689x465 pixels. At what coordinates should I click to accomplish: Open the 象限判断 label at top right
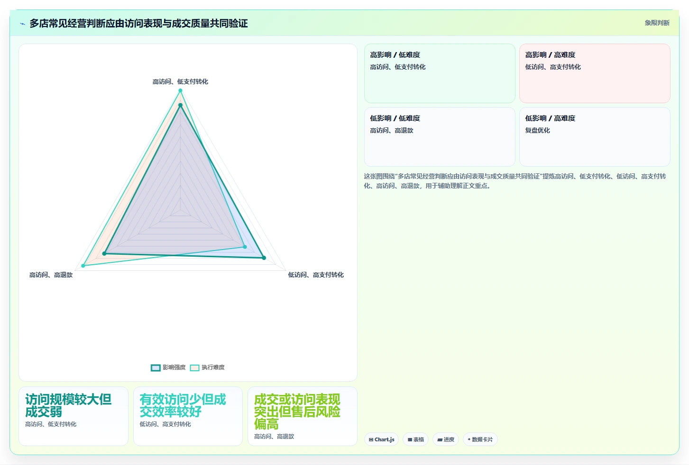[x=657, y=23]
